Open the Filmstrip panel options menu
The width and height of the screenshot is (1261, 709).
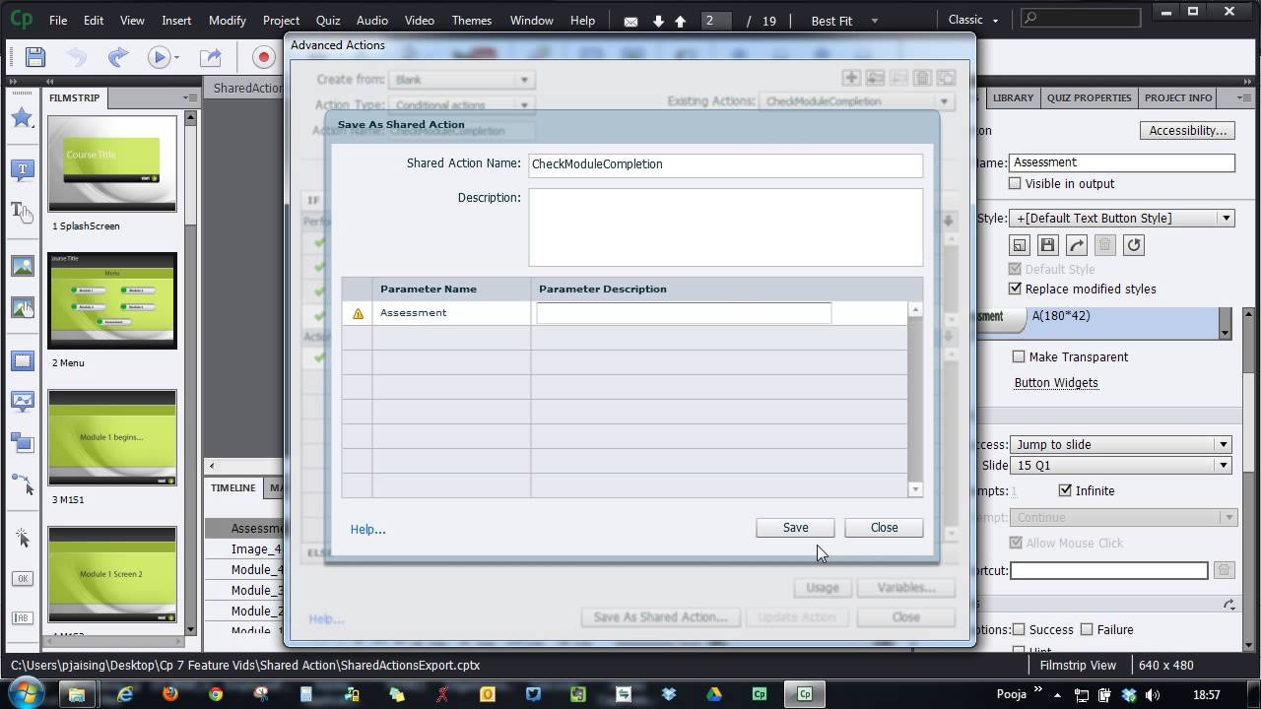(x=189, y=97)
